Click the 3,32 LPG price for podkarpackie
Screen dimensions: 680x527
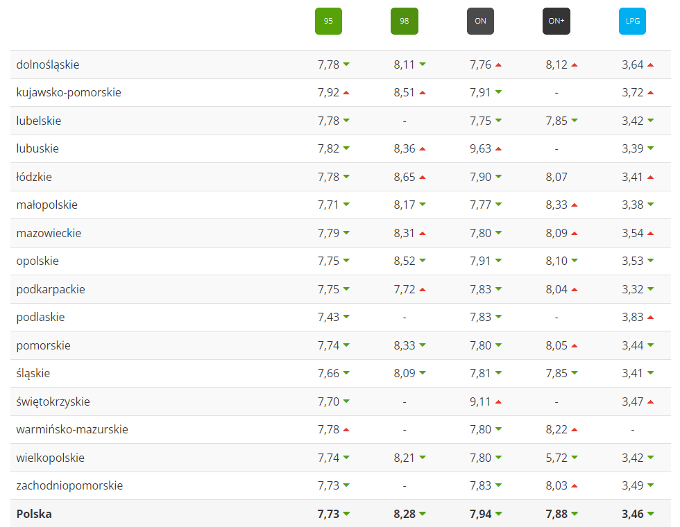tap(632, 289)
